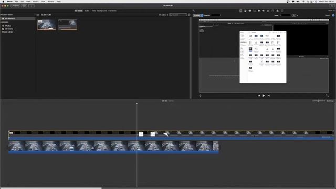The width and height of the screenshot is (336, 189).
Task: Switch to the Backgrounds tab
Action: (102, 10)
